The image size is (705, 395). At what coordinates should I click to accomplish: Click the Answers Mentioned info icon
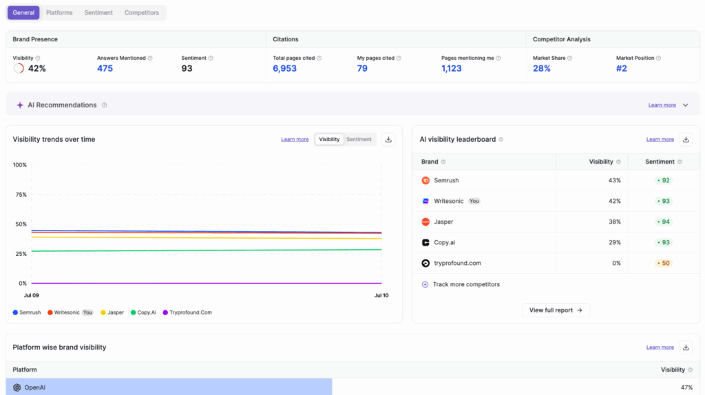[x=150, y=58]
